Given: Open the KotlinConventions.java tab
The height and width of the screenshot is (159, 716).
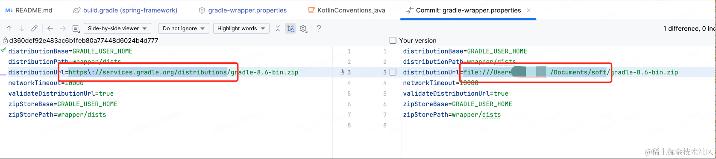Looking at the screenshot, I should point(346,10).
